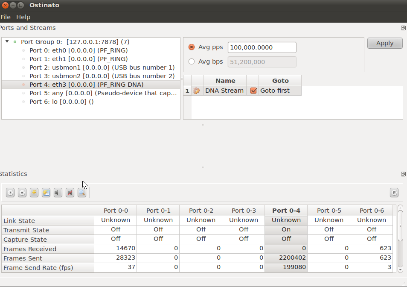Select the Port 0-4 statistics column
Viewport: 407px width, 287px height.
point(286,211)
